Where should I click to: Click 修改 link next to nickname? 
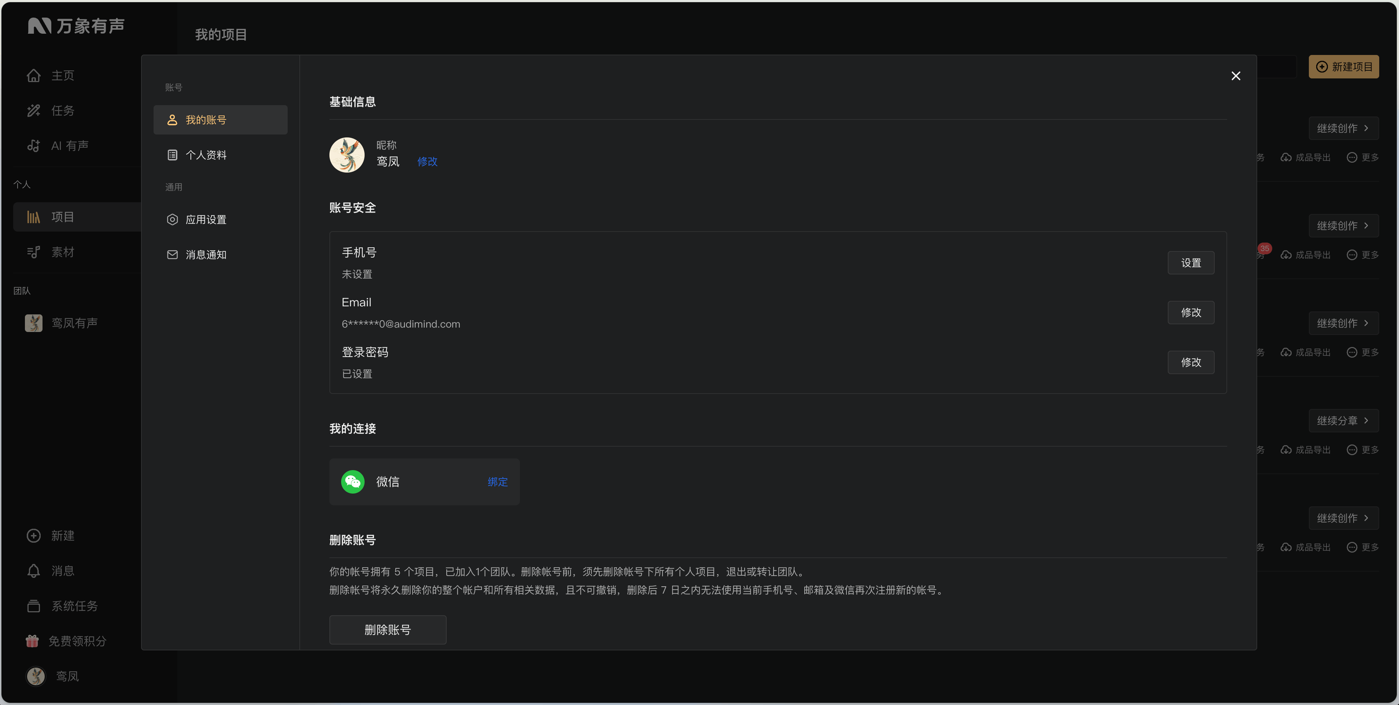[427, 162]
